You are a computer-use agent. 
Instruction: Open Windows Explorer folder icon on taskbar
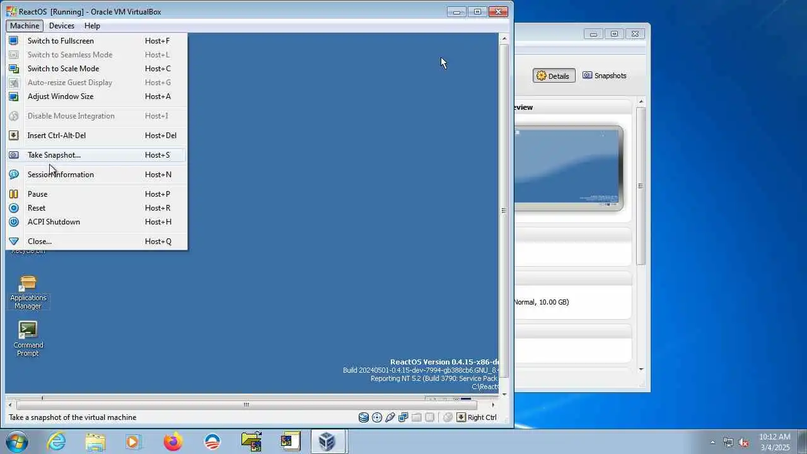(95, 441)
